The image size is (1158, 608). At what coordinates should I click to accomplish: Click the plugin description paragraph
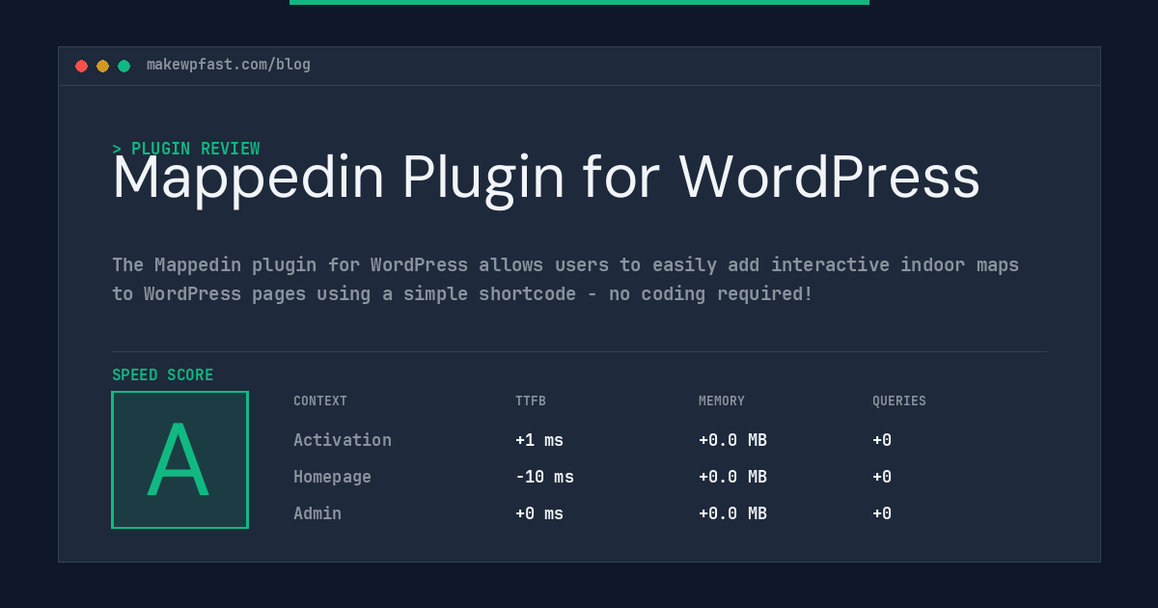click(565, 279)
